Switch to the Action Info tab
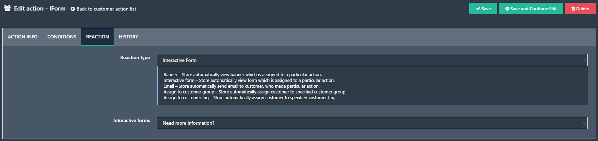 (x=23, y=37)
